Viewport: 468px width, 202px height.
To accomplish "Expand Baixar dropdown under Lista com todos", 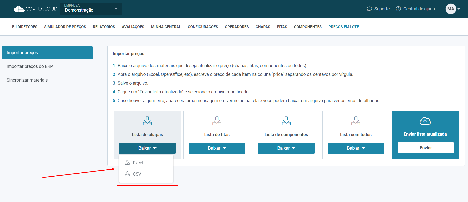I will point(356,148).
